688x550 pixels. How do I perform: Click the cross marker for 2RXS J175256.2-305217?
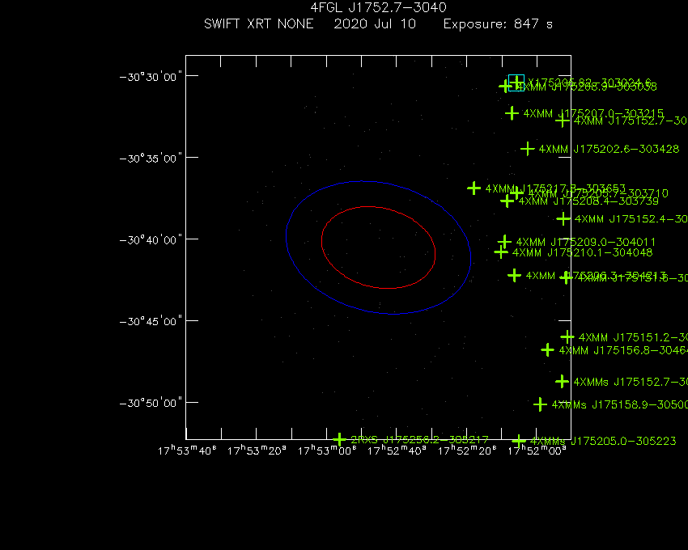[339, 439]
